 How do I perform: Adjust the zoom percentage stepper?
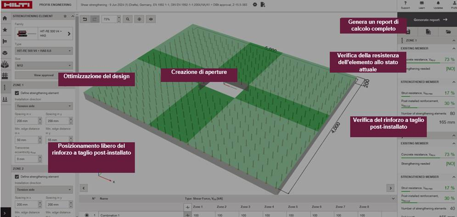[118, 19]
